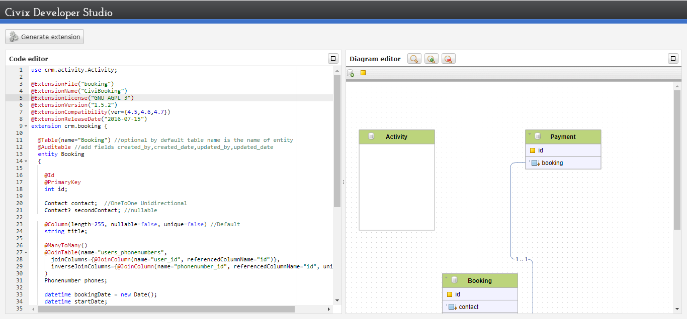Screen dimensions: 687x319
Task: Click the add entity database icon
Action: coord(351,73)
